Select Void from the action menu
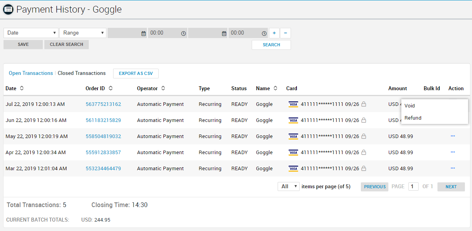The height and width of the screenshot is (231, 472). coord(410,106)
